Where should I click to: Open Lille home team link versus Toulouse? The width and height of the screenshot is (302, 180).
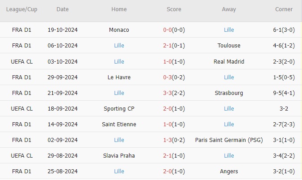point(119,46)
